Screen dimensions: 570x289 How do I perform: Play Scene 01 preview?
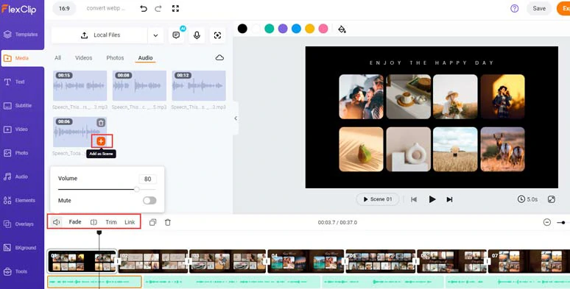[378, 199]
